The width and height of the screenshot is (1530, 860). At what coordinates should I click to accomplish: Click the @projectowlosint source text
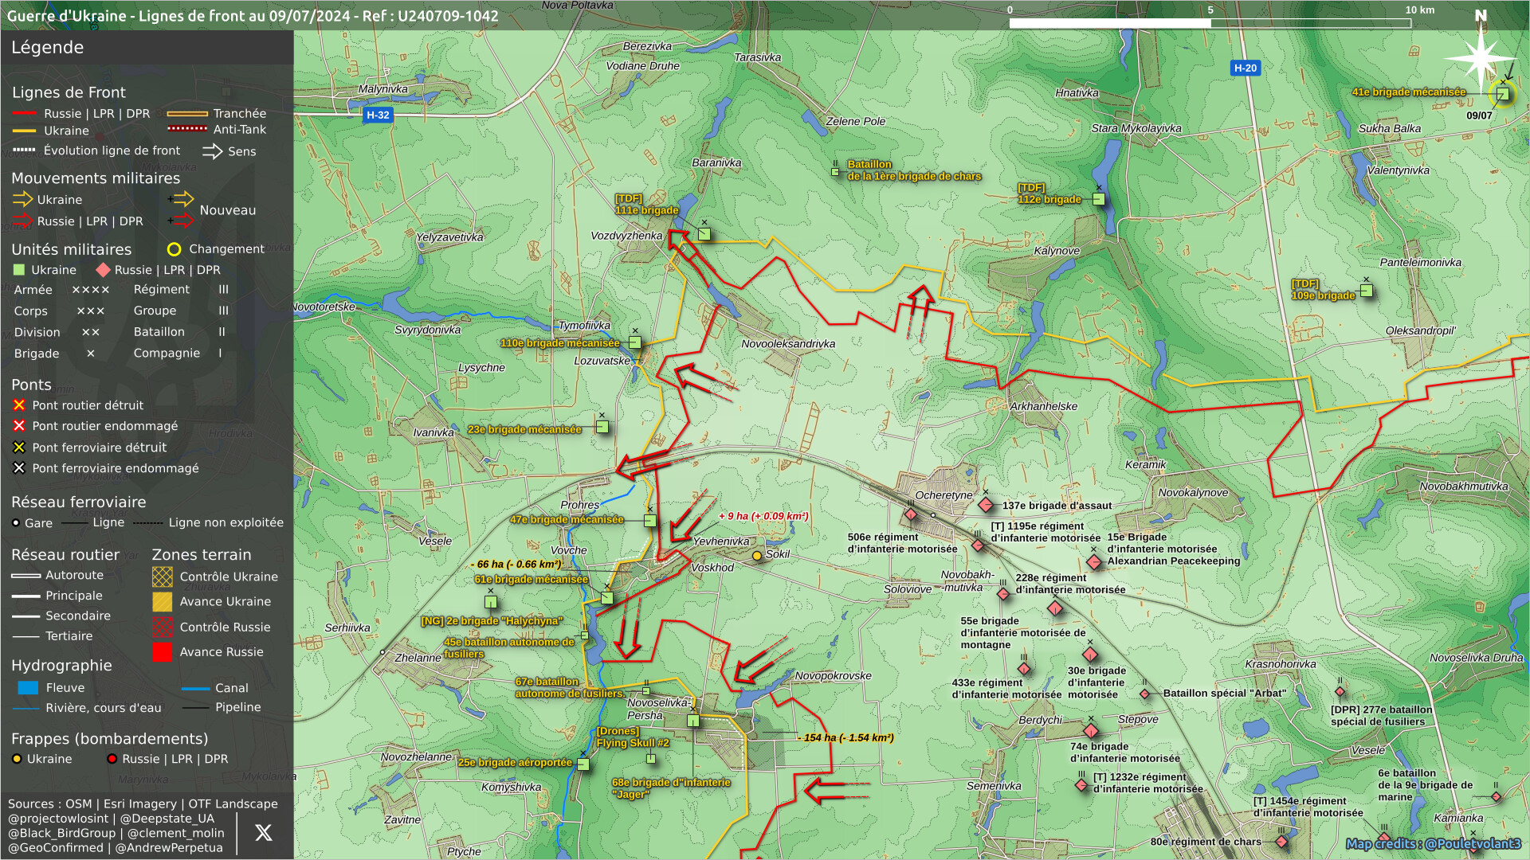58,819
